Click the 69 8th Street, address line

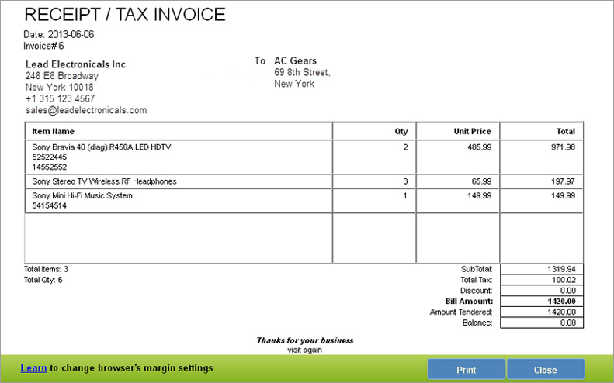click(302, 72)
